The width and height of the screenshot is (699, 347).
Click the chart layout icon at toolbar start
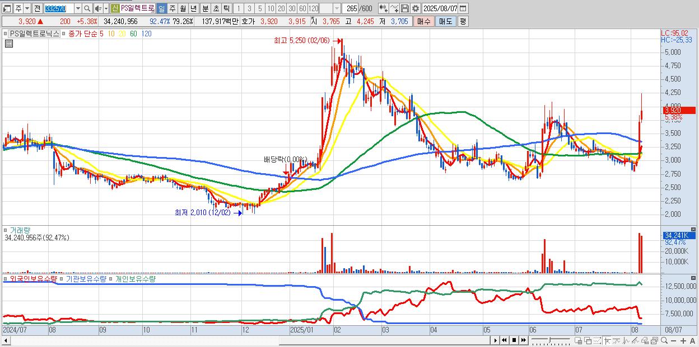coord(7,8)
